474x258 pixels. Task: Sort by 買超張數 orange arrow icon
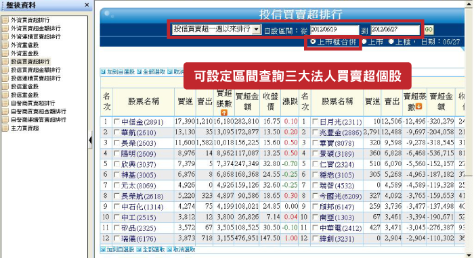point(224,113)
